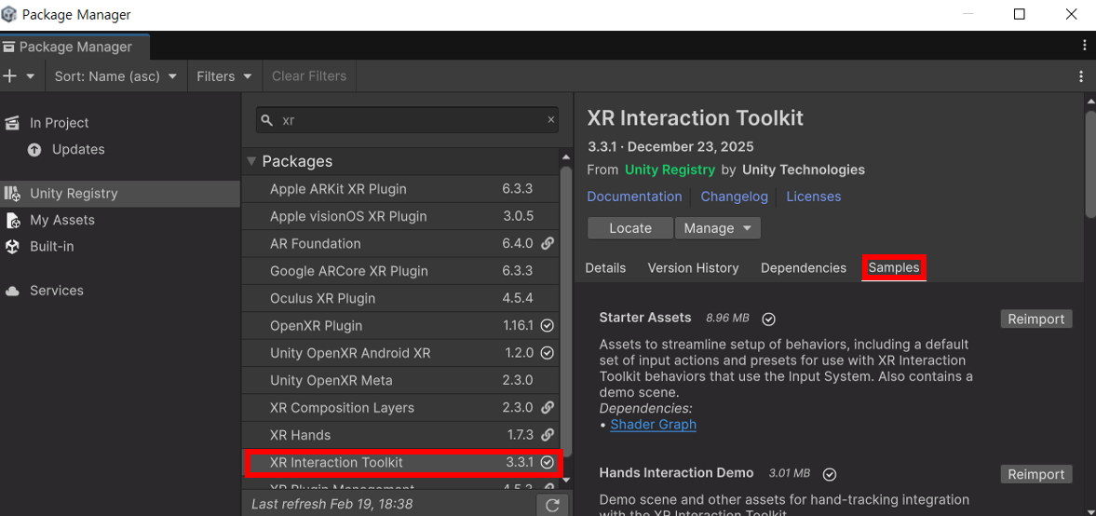Click package list scroll down arrow
The image size is (1096, 516).
pyautogui.click(x=566, y=481)
